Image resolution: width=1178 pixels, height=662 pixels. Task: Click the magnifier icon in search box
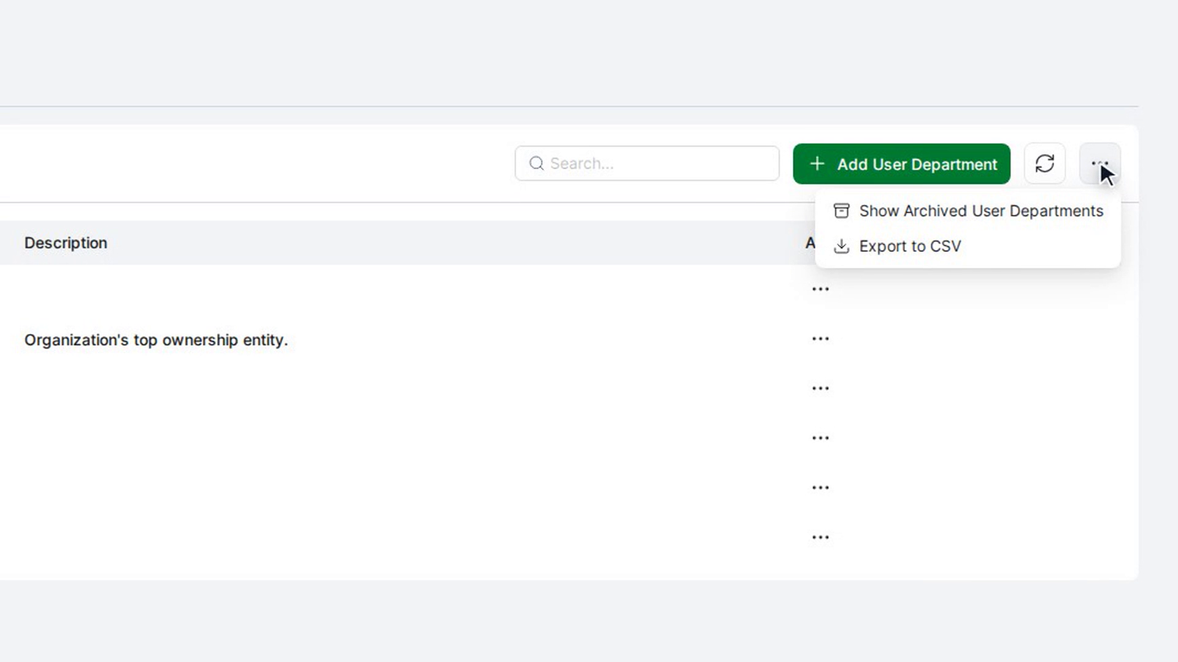pos(536,164)
